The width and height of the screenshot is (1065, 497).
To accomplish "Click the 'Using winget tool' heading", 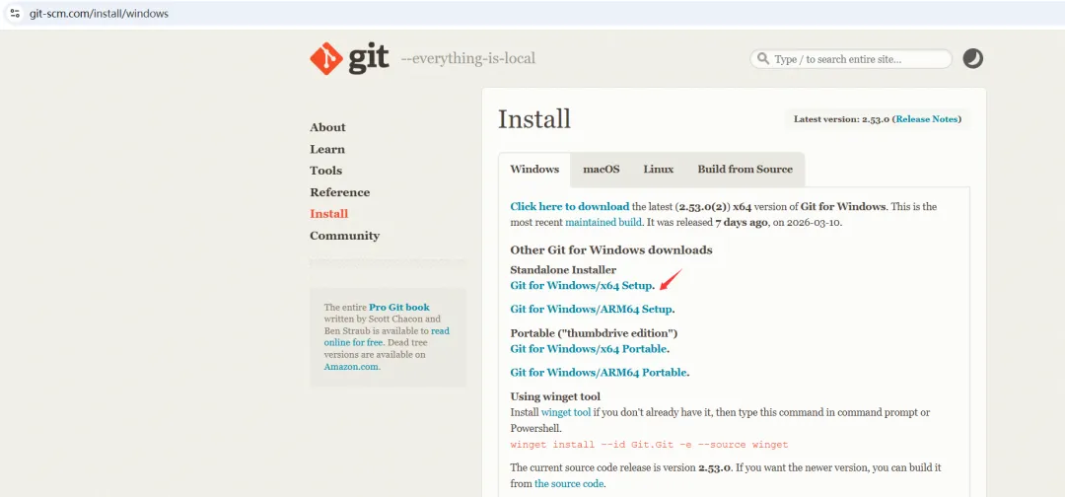I will pos(555,396).
